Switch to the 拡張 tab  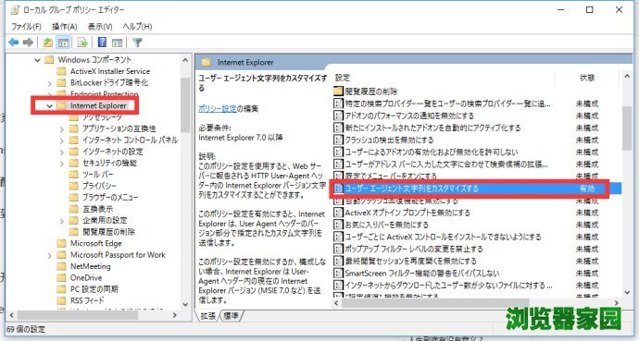[207, 316]
